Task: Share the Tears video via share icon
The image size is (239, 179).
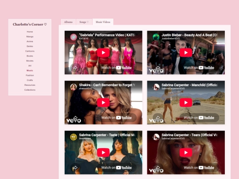Action: pos(158,168)
